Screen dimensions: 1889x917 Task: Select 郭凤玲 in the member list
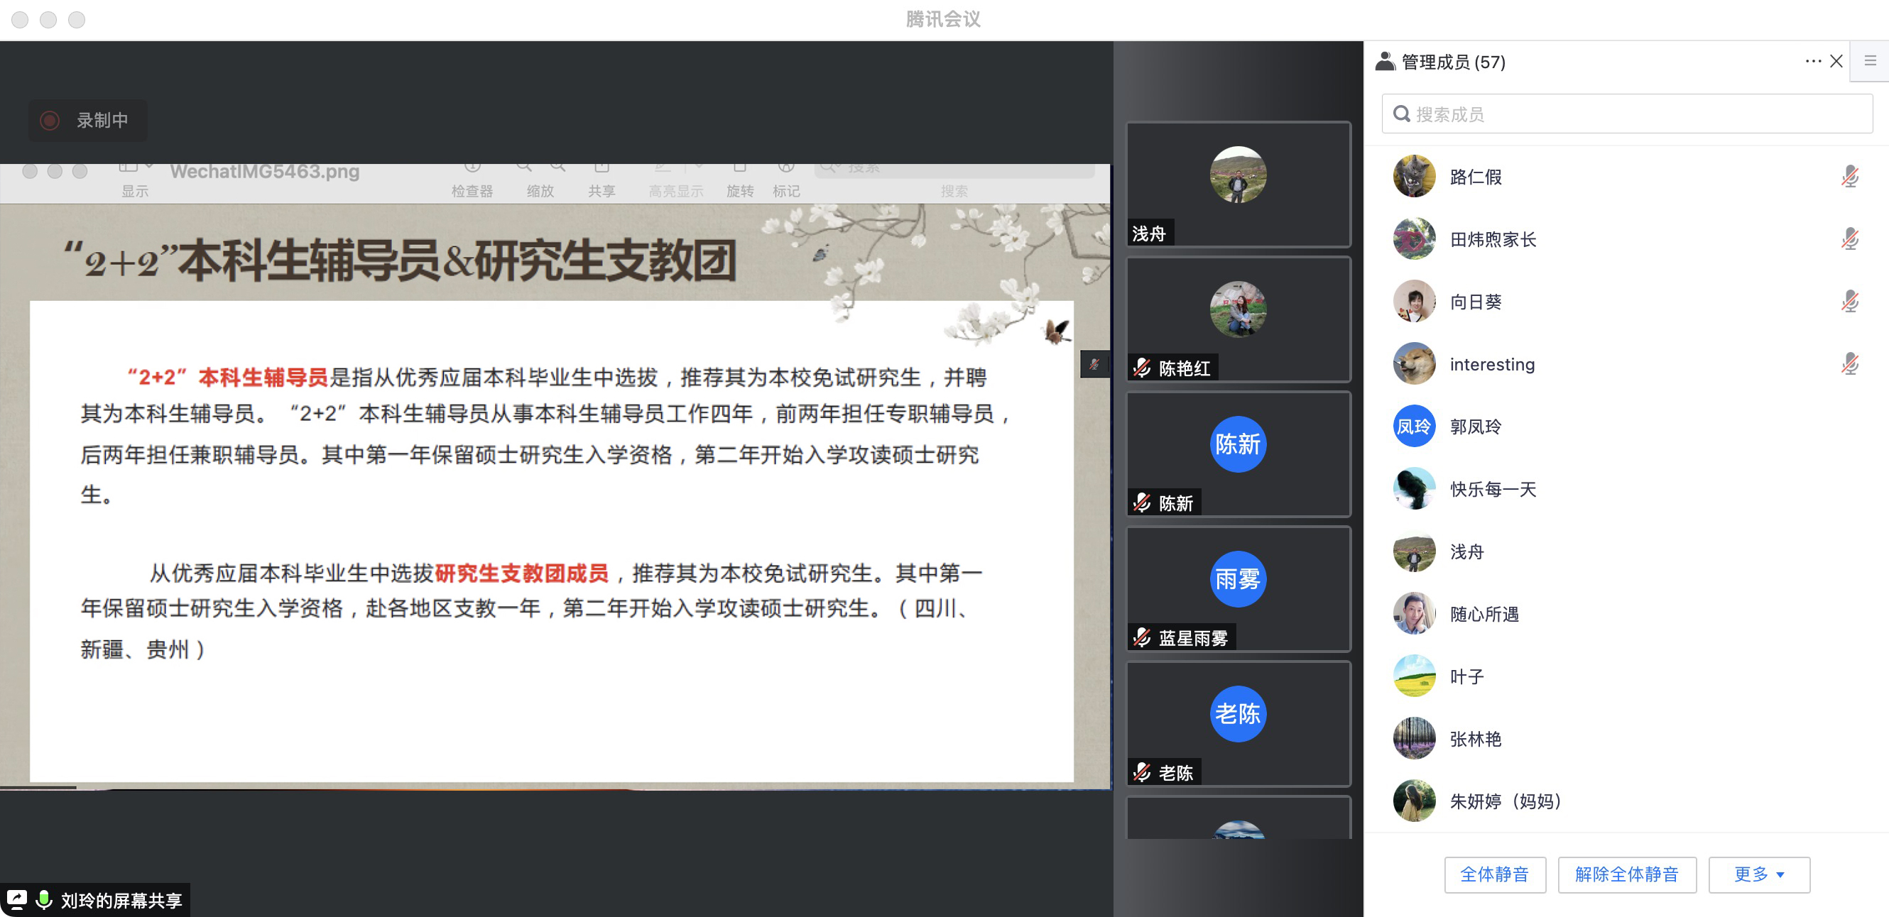click(x=1475, y=427)
